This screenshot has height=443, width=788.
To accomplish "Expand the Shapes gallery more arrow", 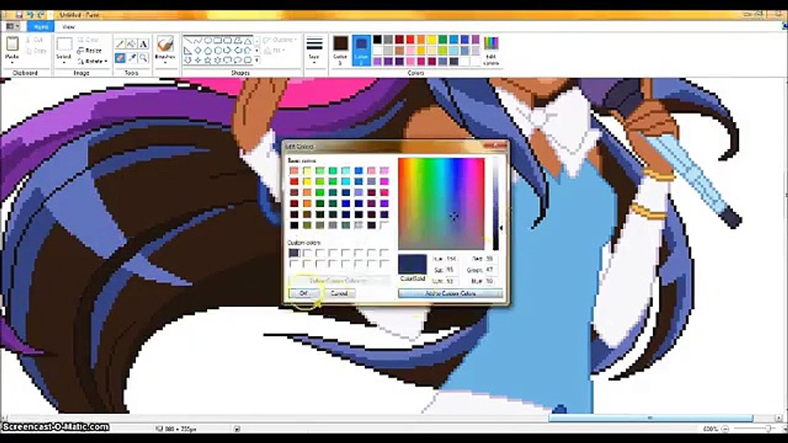I will (257, 61).
